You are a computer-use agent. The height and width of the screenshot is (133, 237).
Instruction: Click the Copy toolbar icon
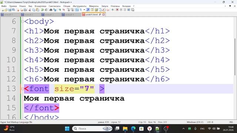tap(33, 10)
